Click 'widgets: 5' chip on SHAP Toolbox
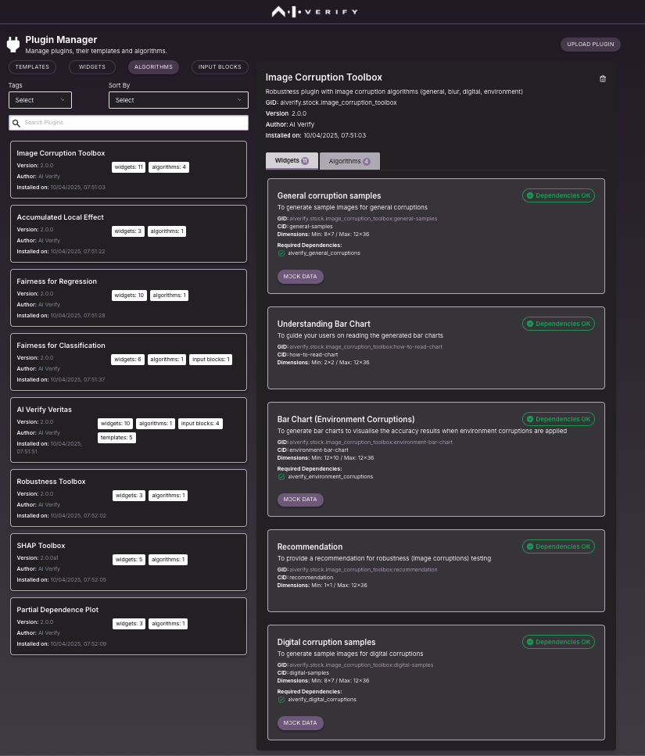Image resolution: width=645 pixels, height=756 pixels. pos(129,560)
